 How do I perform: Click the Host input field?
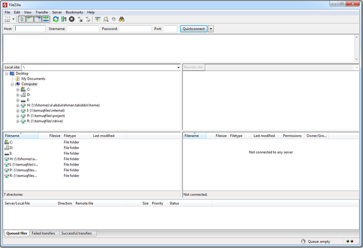30,29
